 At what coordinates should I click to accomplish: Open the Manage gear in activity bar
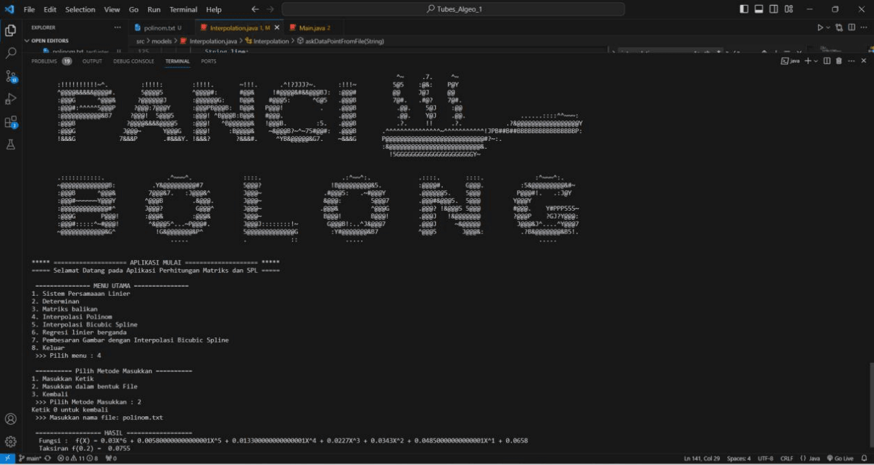pos(11,442)
